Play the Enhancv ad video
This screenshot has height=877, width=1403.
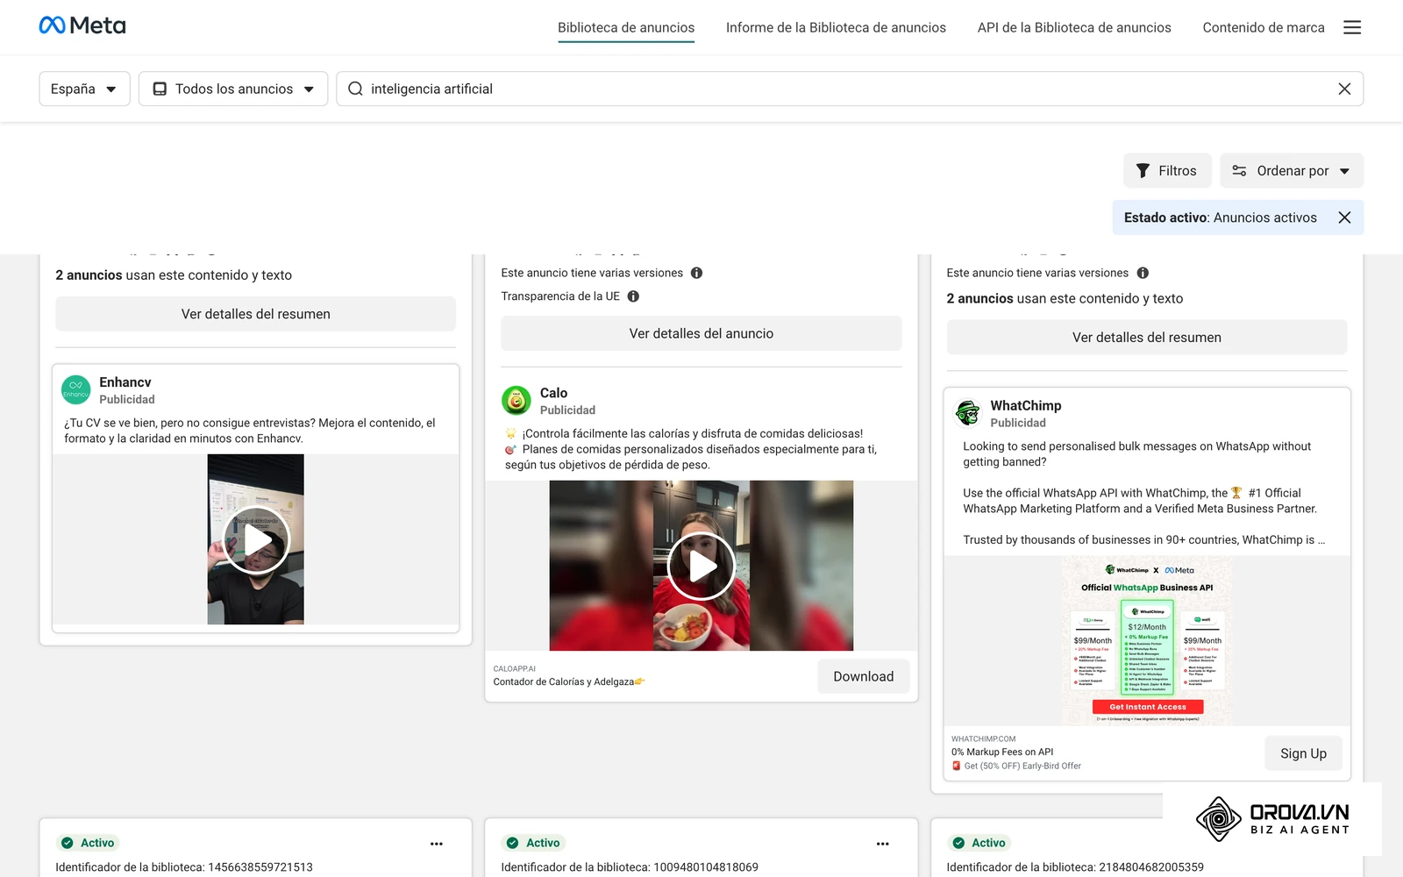point(256,540)
